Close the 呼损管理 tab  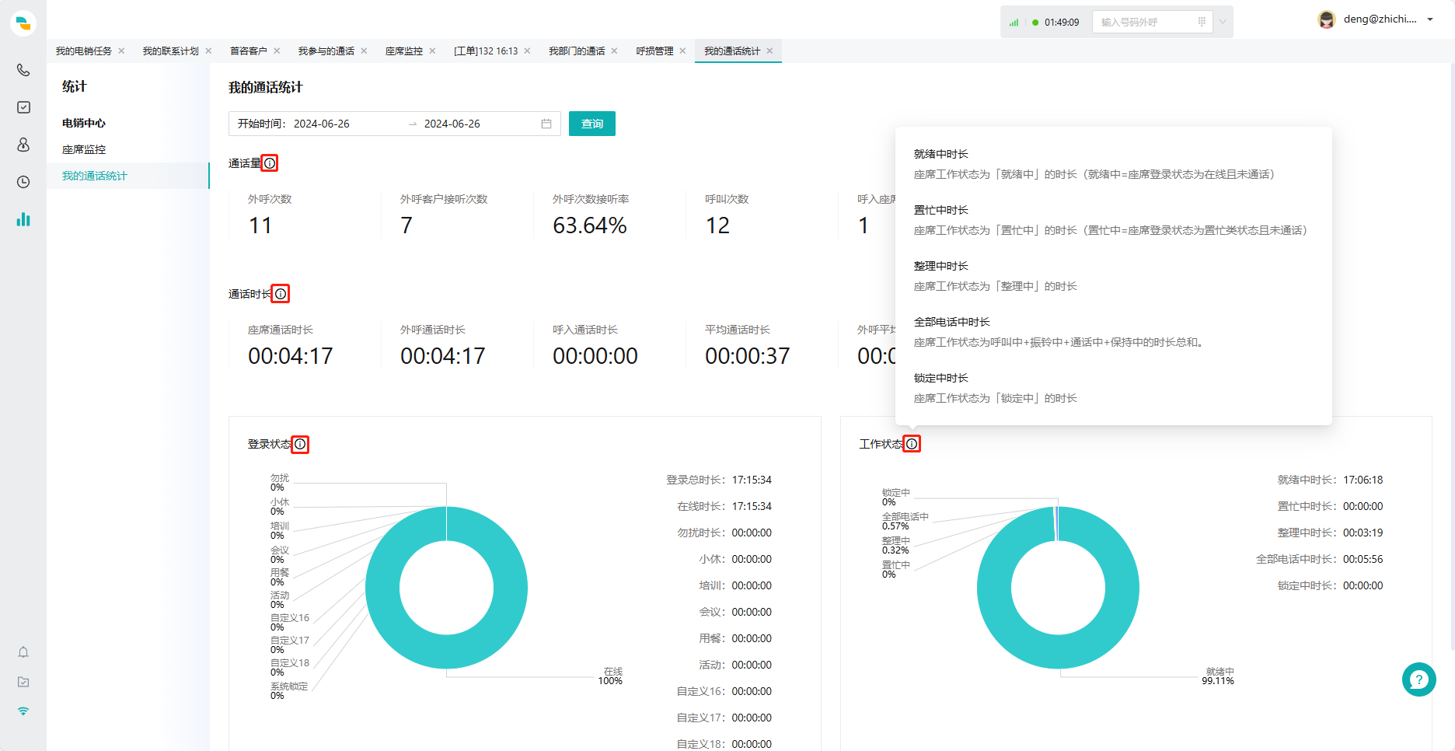682,51
